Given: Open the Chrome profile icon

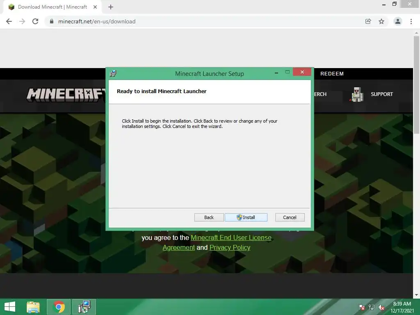Looking at the screenshot, I should coord(398,21).
